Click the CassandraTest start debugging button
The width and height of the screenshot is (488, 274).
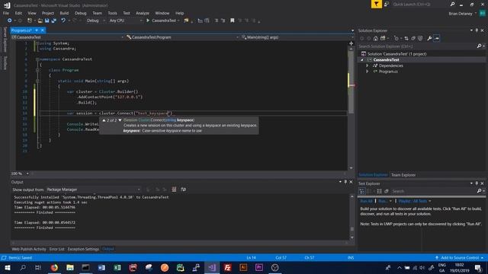(162, 21)
